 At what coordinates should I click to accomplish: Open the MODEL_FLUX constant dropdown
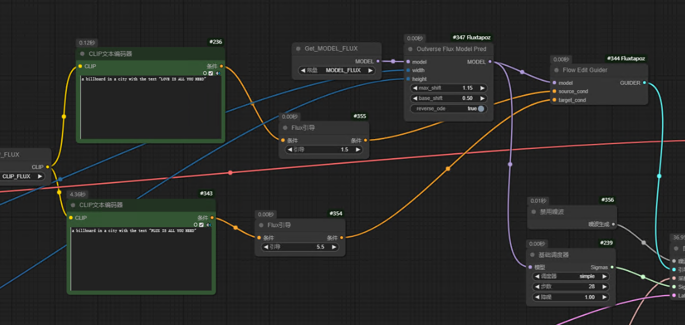pos(337,70)
